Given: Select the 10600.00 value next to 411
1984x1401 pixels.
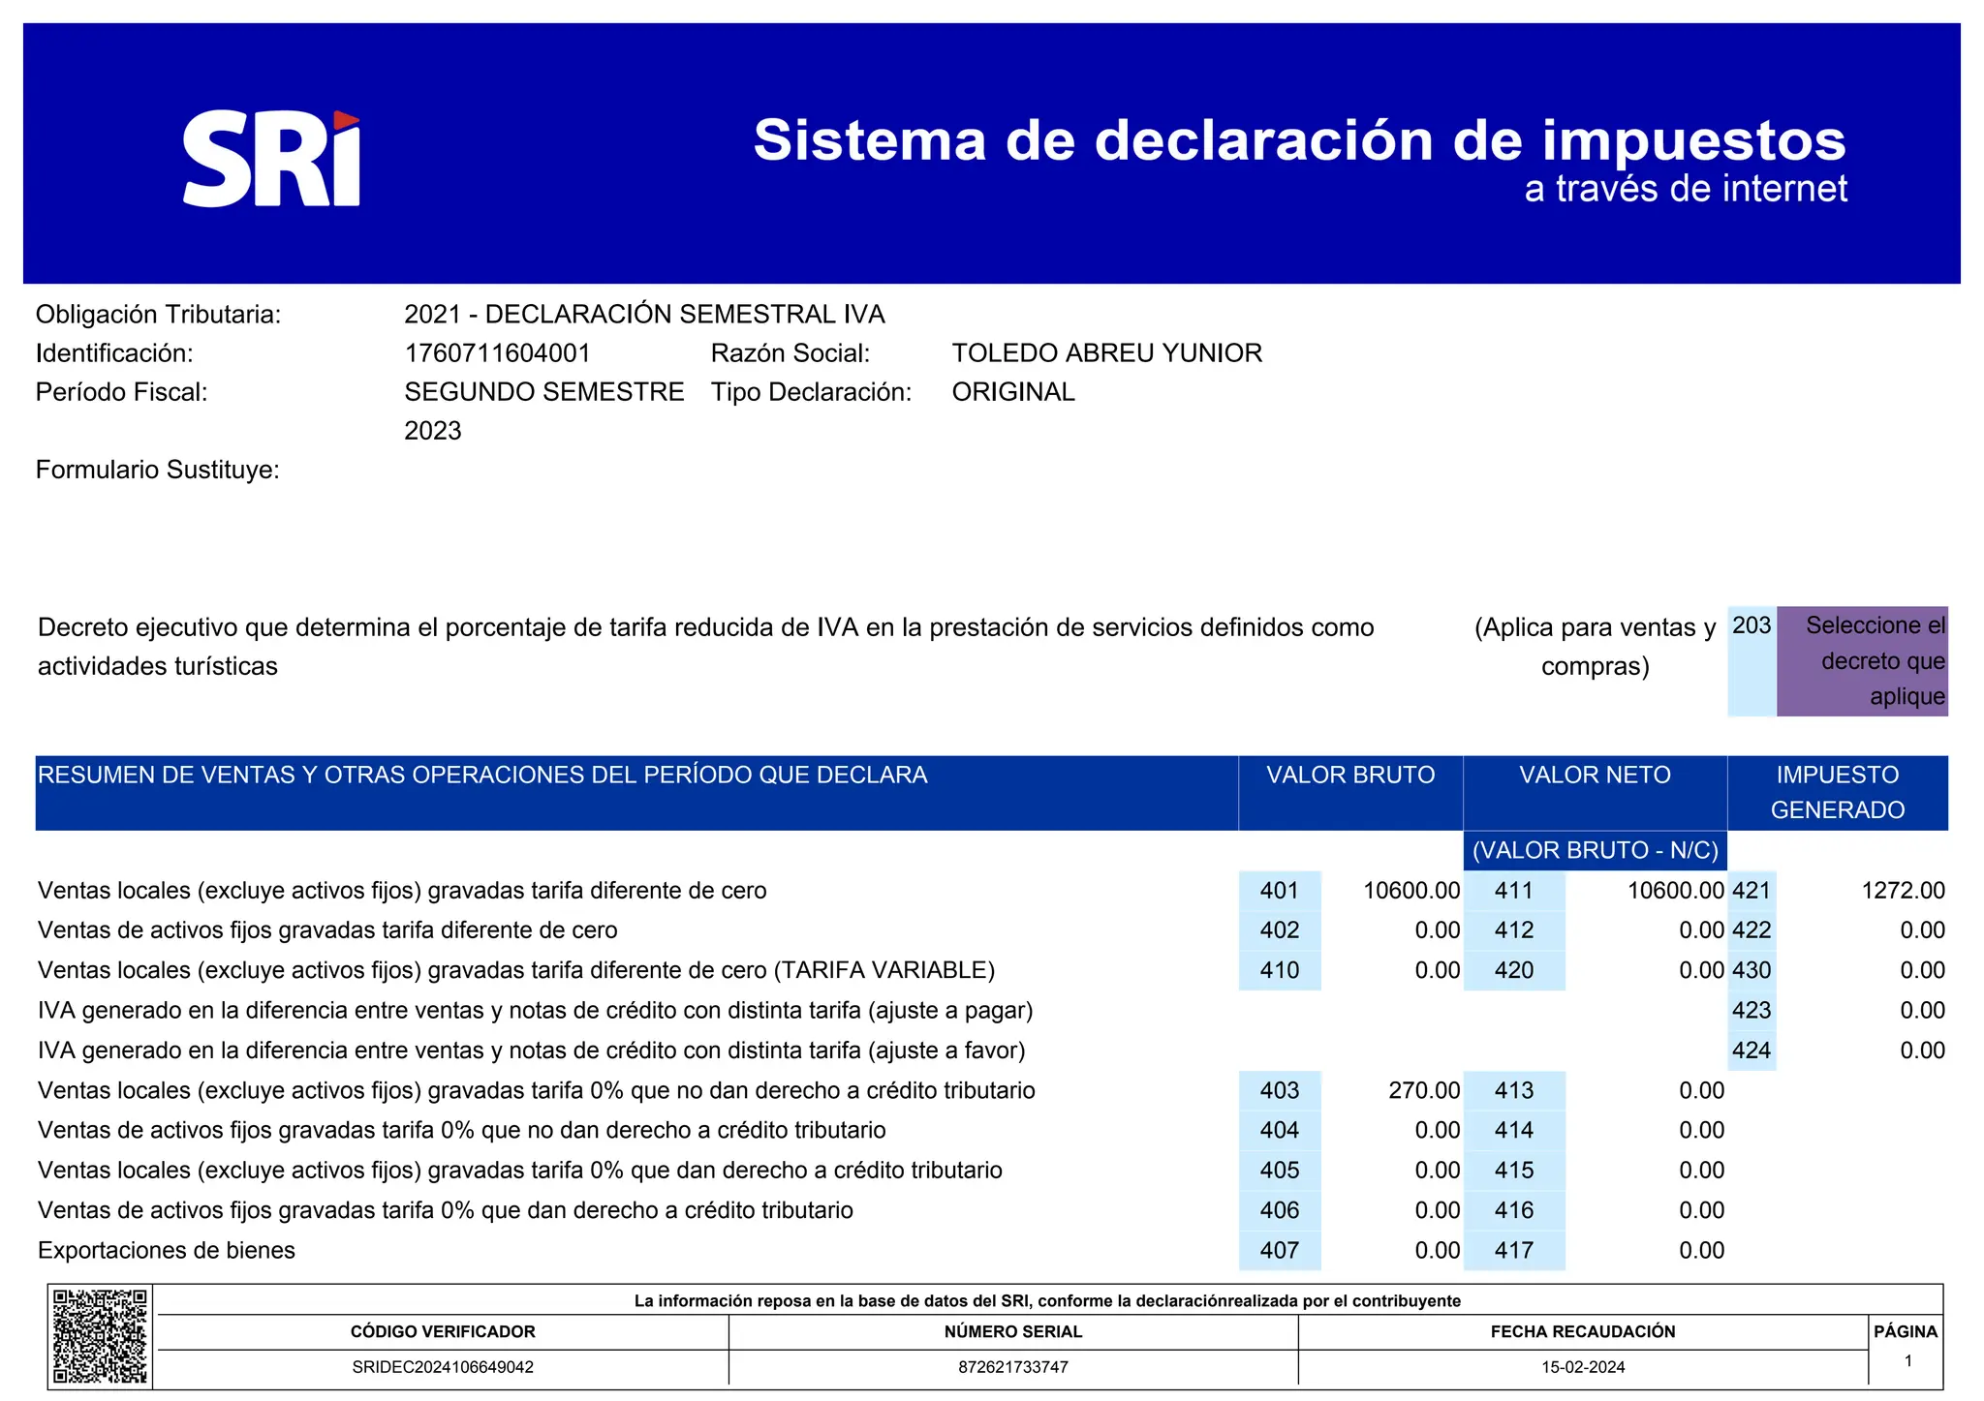Looking at the screenshot, I should pos(1675,891).
